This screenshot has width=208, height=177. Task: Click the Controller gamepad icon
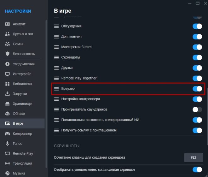(x=7, y=133)
